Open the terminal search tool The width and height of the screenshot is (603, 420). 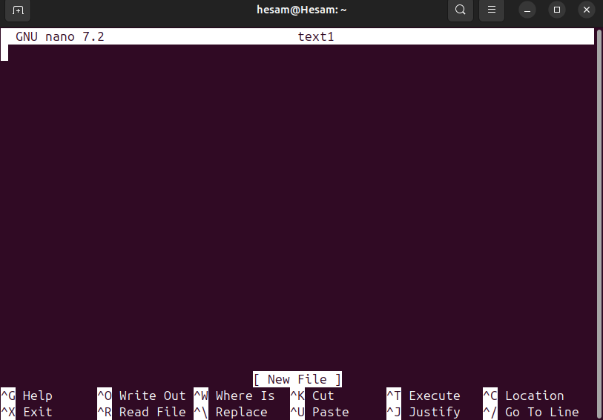461,10
